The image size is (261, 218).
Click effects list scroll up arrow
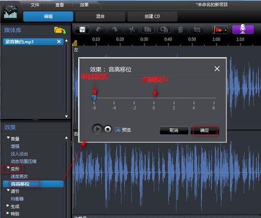pos(66,137)
